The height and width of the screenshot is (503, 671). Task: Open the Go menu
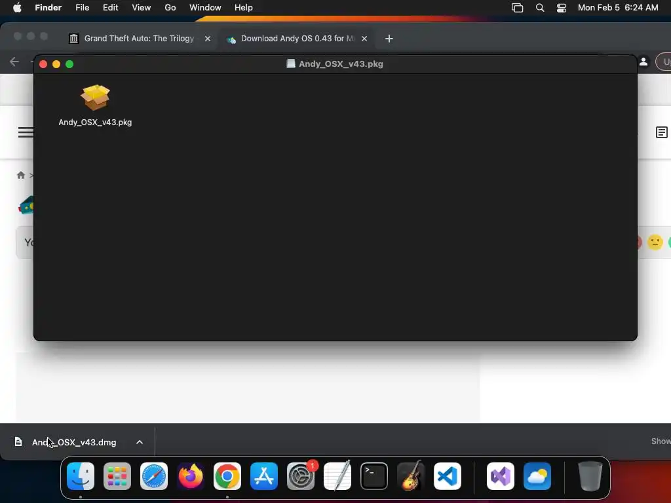point(170,7)
